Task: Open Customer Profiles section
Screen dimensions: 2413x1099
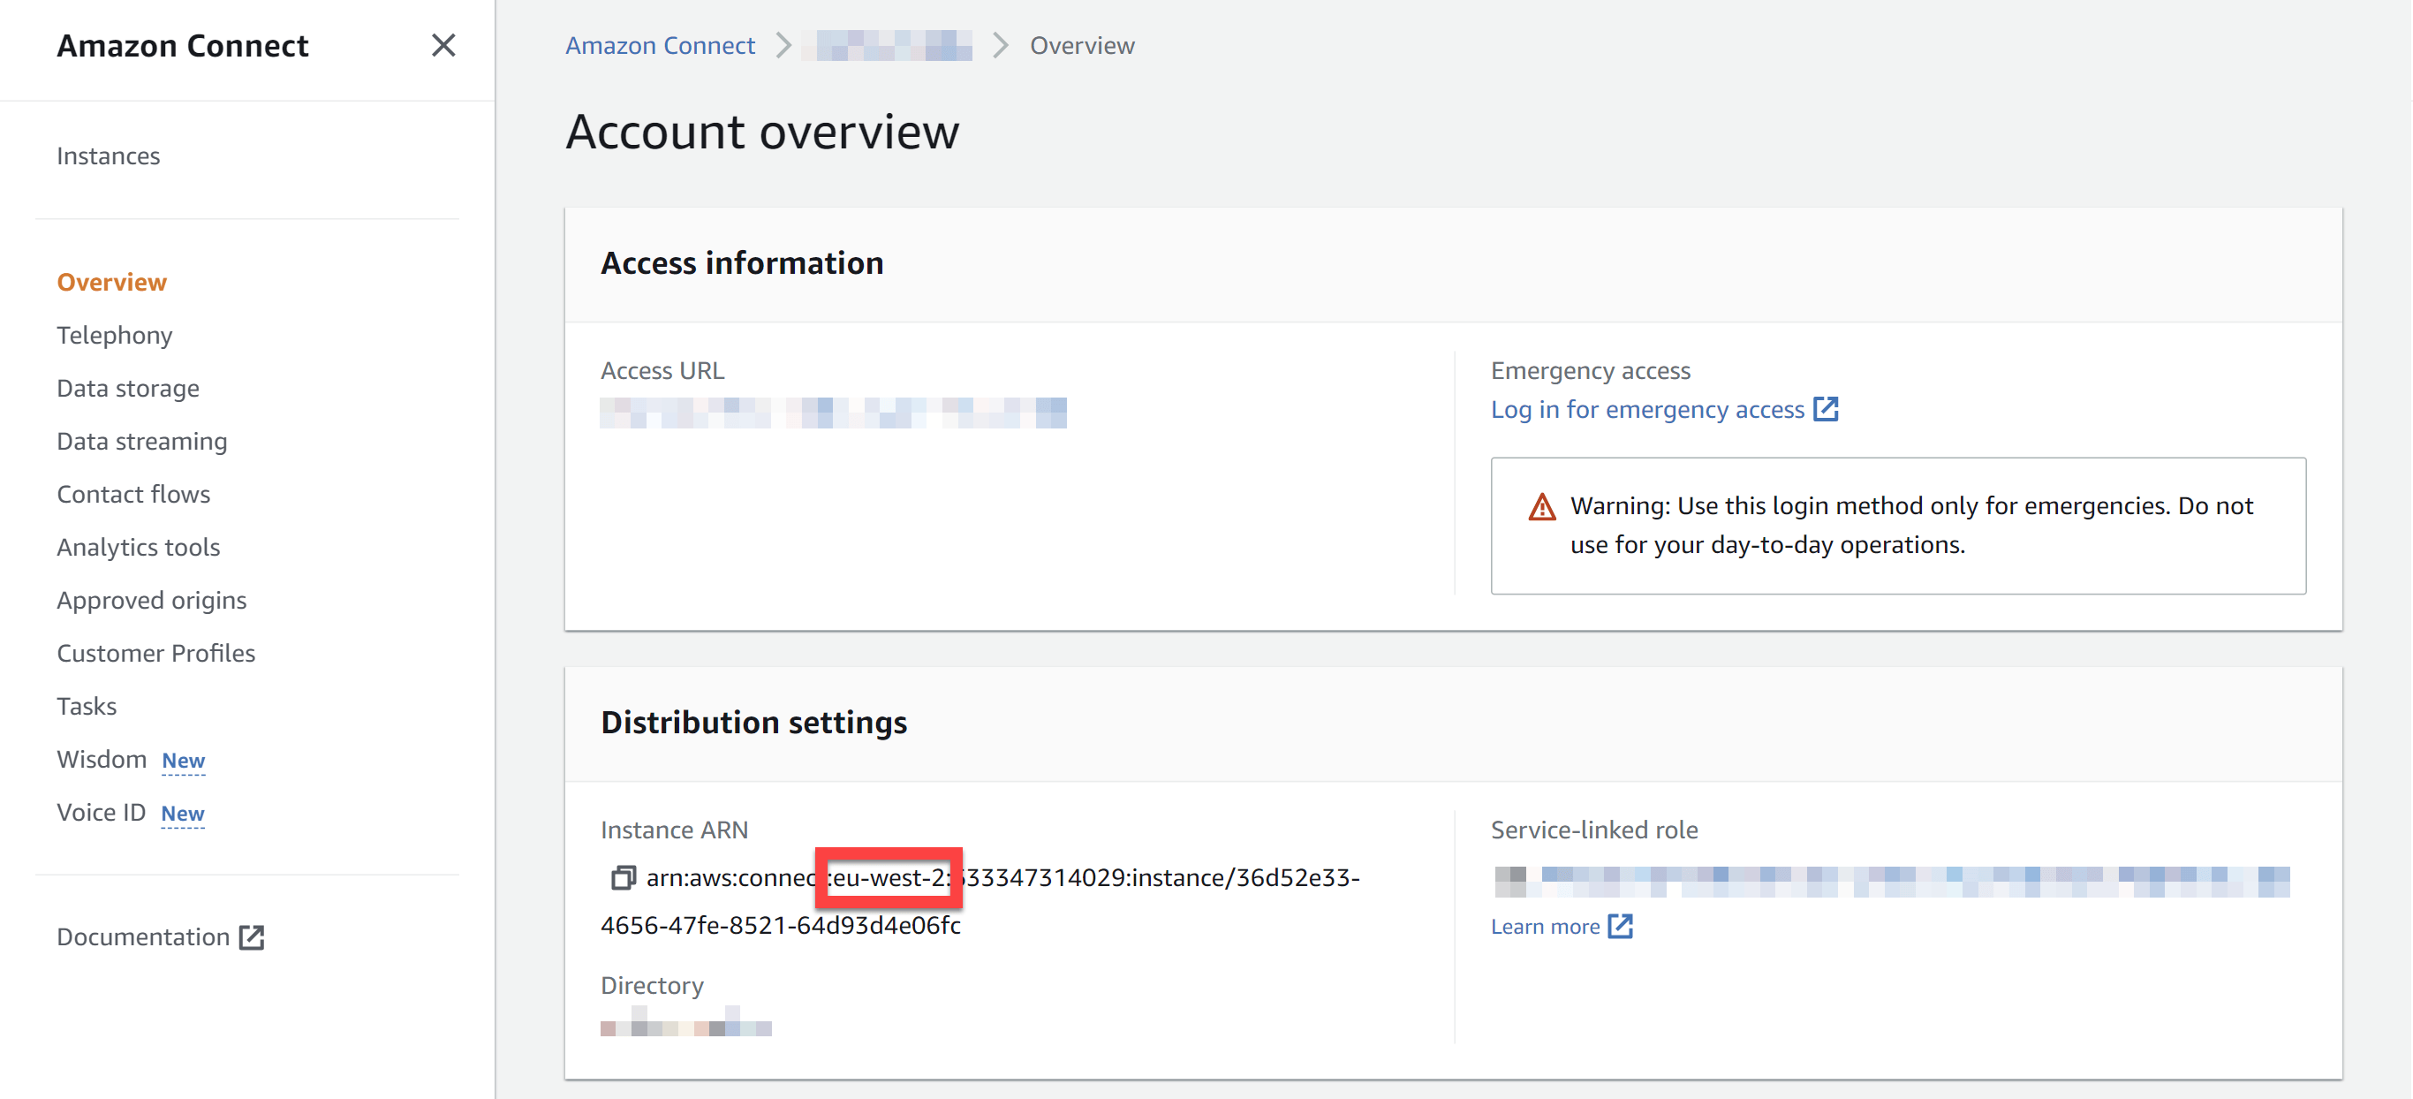Action: 156,653
